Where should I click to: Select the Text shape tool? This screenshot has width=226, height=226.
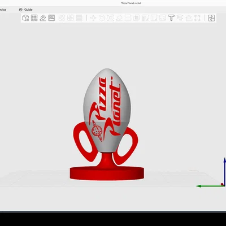(x=171, y=18)
